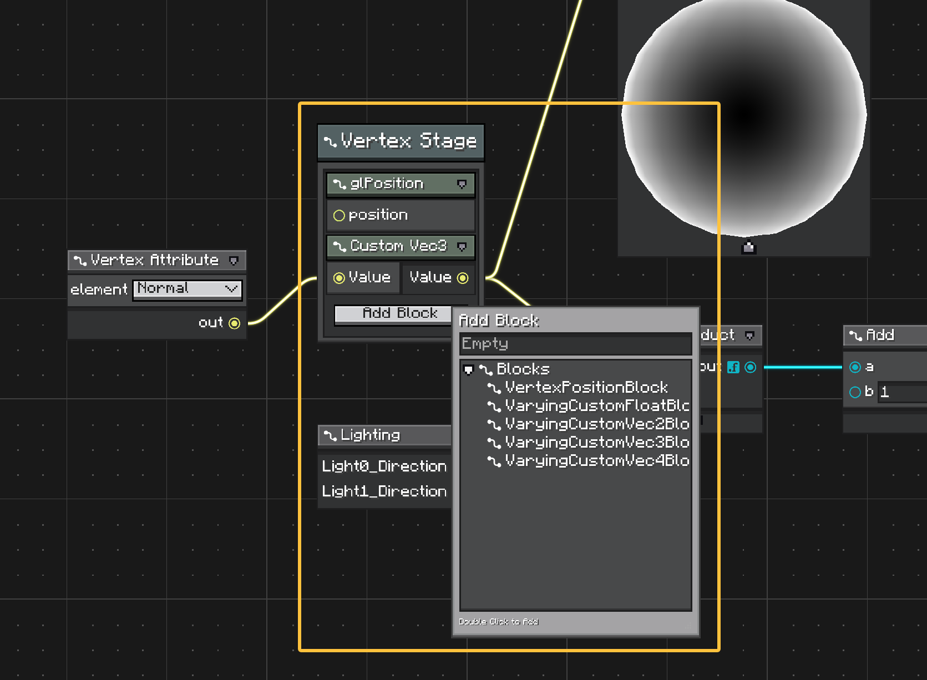927x680 pixels.
Task: Click the Double Click to Add hint
Action: coord(498,622)
